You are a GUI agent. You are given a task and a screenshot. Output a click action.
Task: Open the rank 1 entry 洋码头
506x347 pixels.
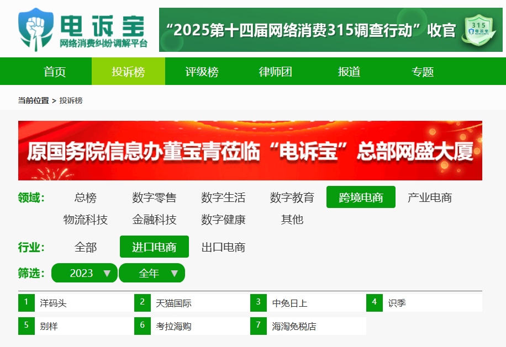point(53,303)
